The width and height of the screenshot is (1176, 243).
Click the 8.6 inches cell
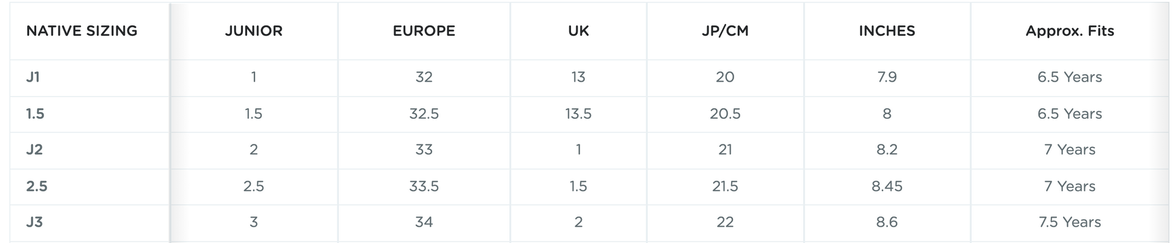click(x=887, y=222)
